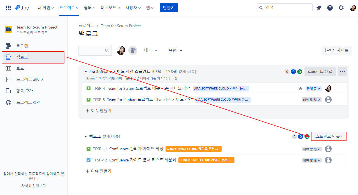Open 프로젝트 페이지 in the sidebar

[34, 79]
